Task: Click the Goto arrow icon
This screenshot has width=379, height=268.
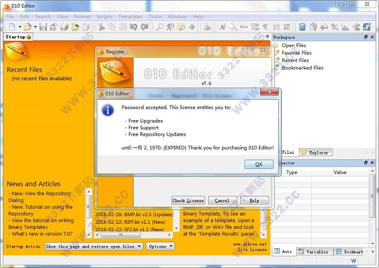Action: tap(192, 27)
